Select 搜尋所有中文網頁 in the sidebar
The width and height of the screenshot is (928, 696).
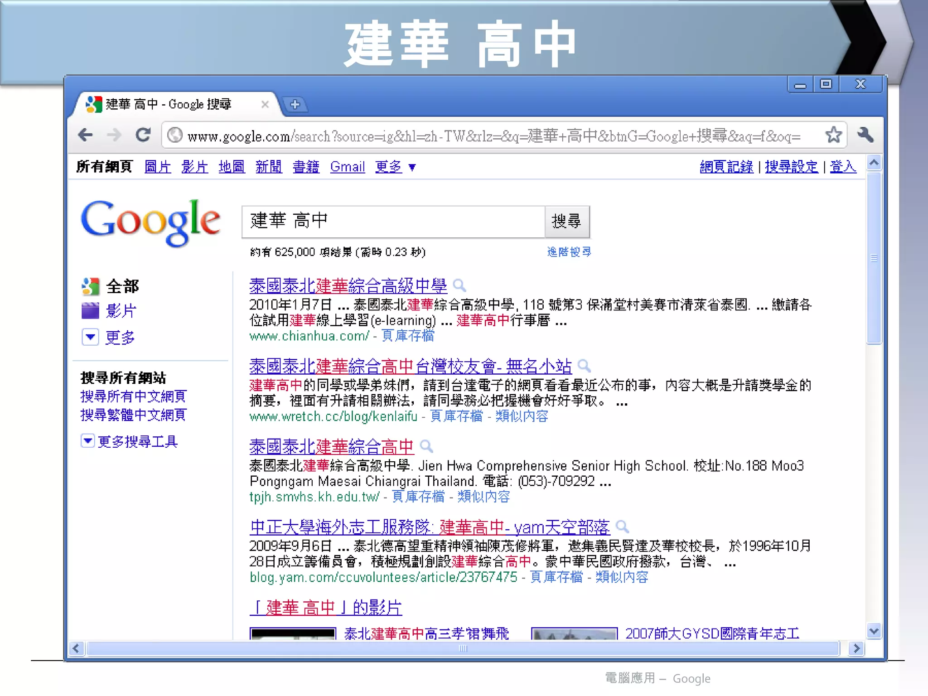(133, 396)
